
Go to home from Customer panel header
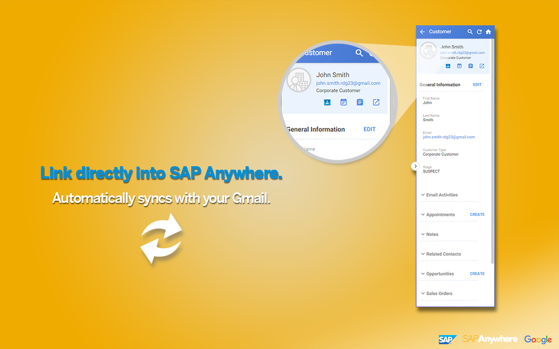tap(488, 32)
